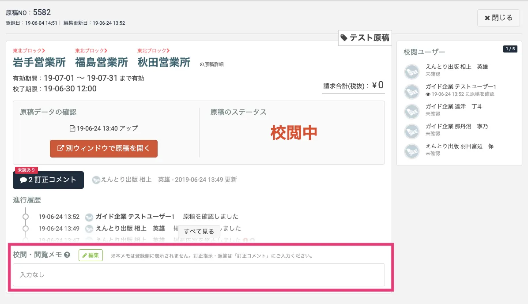This screenshot has height=304, width=528.
Task: Click the 13:52 history timeline marker circle
Action: tap(26, 217)
